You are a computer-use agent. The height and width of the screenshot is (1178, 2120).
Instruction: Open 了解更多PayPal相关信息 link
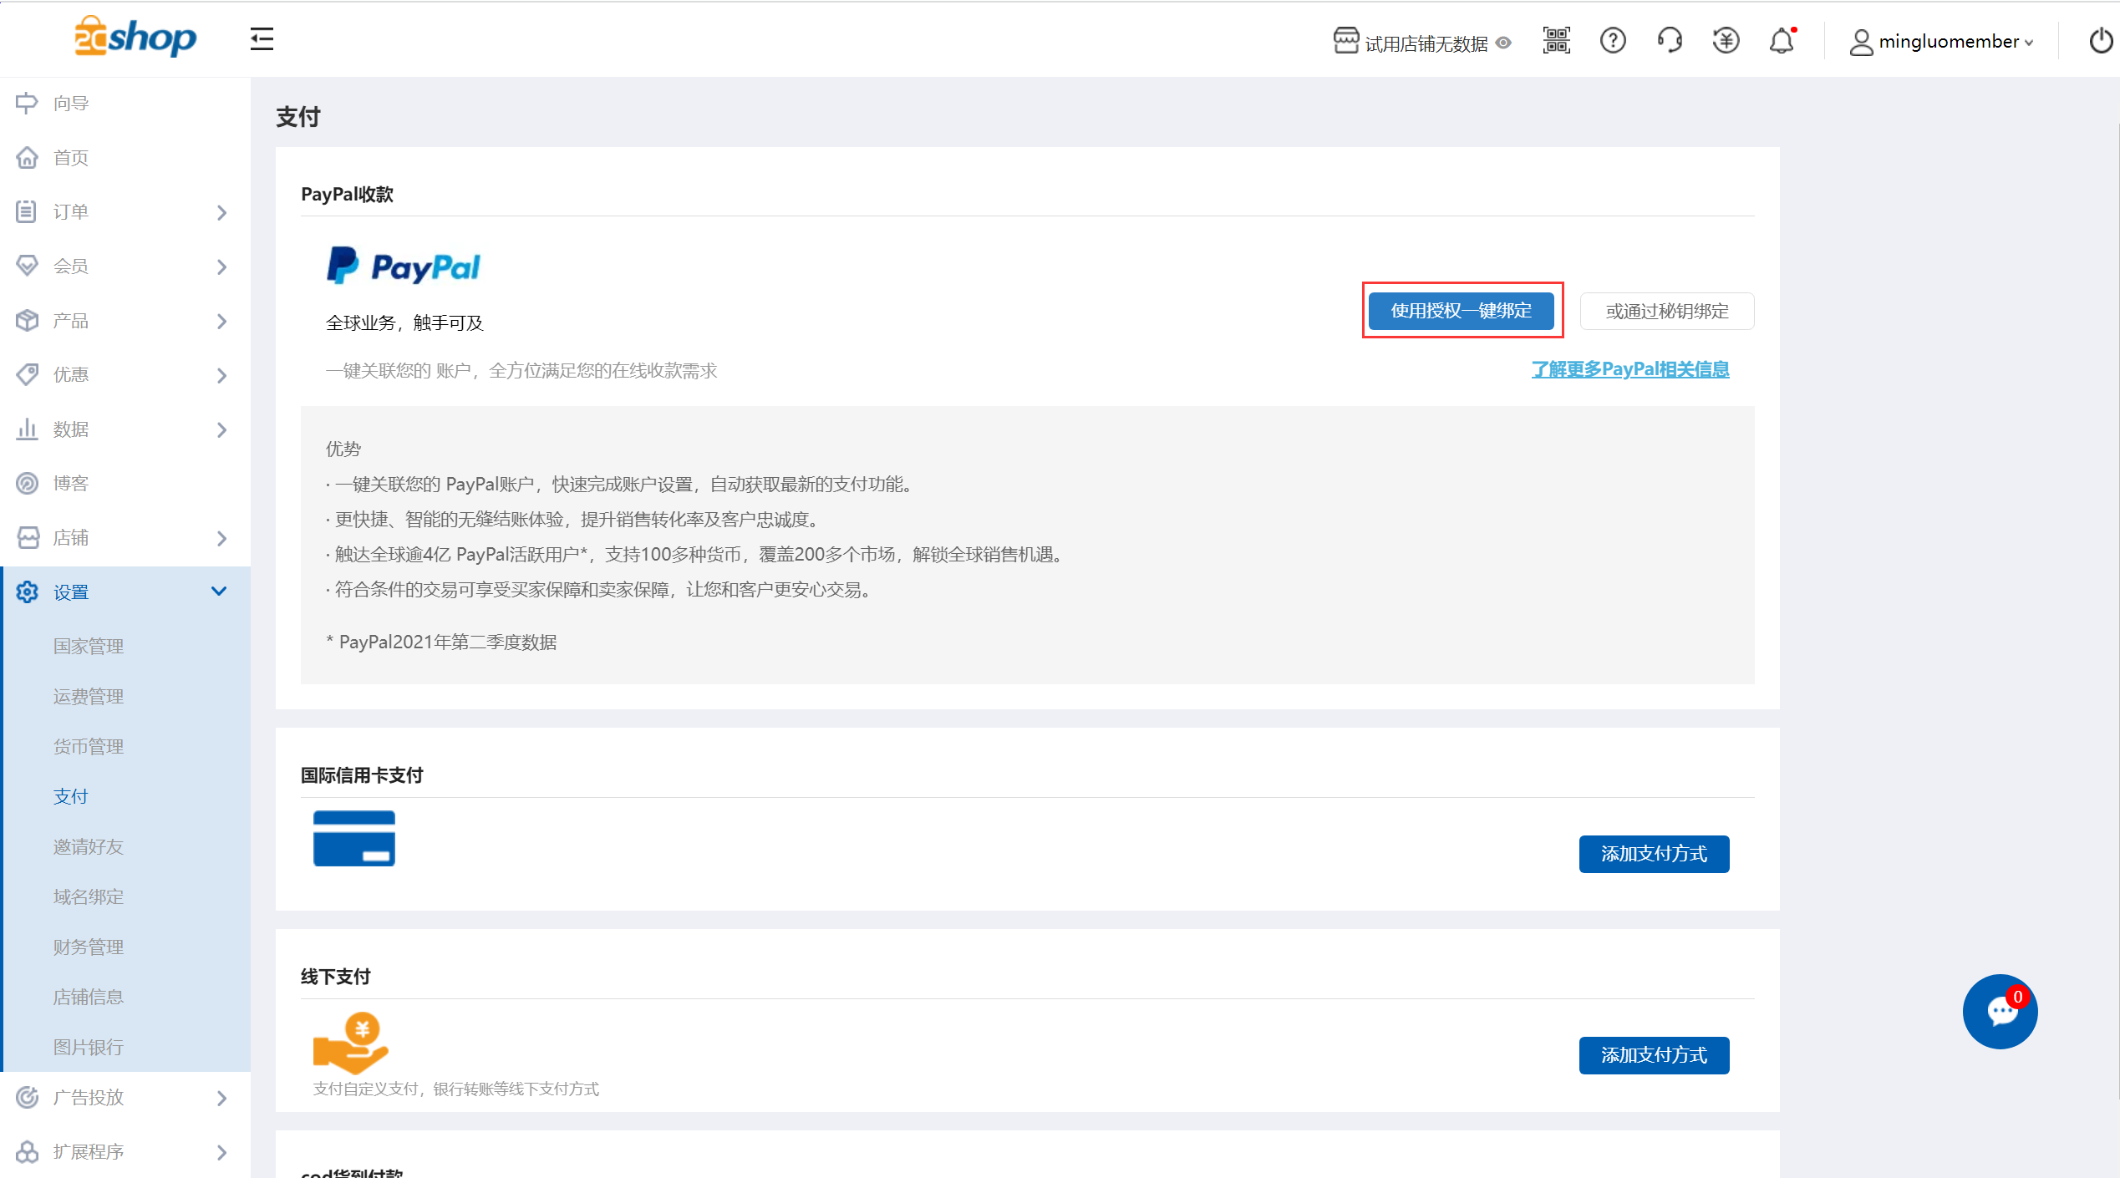1629,369
